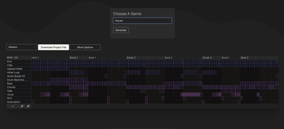The height and width of the screenshot is (129, 284).
Task: Toggle first Automation cell in Intro 1
Action: (32, 102)
